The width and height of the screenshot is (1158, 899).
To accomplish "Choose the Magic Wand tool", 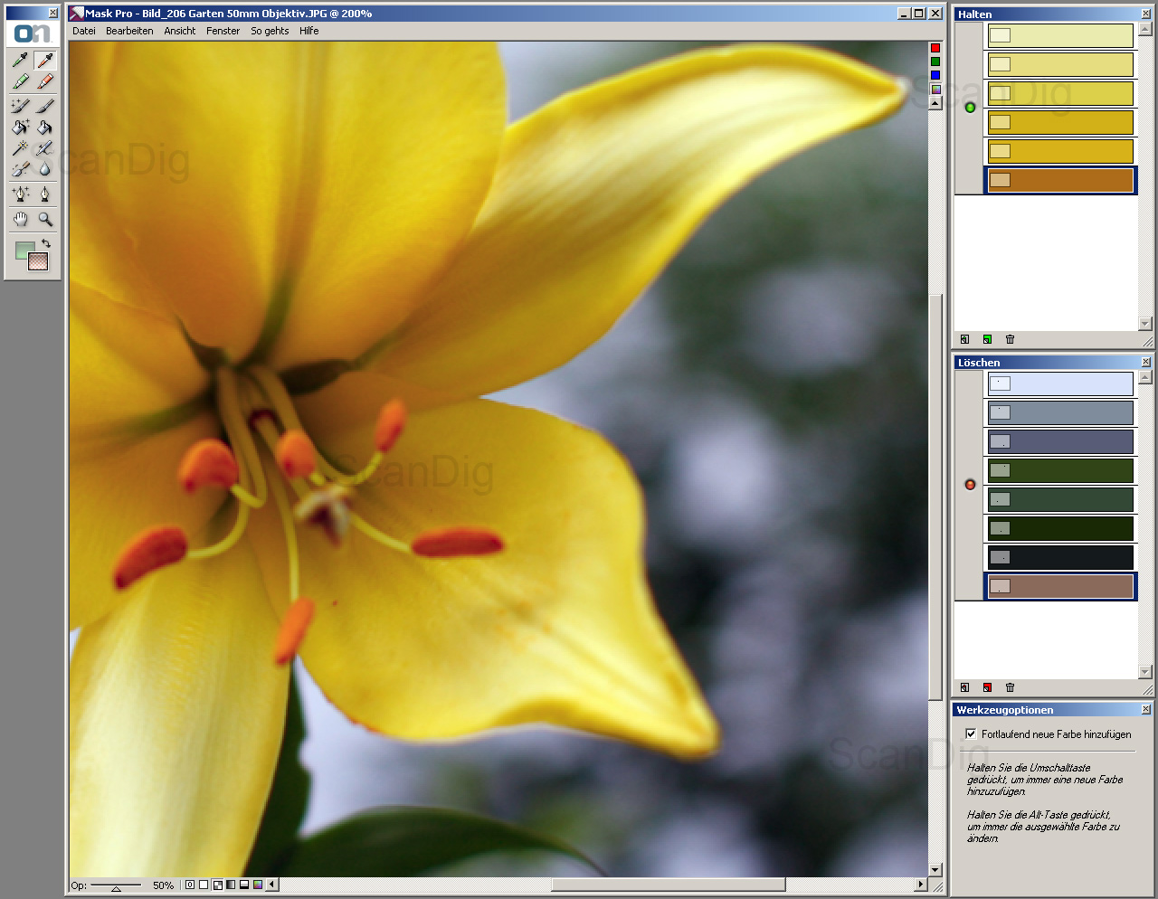I will (x=20, y=148).
